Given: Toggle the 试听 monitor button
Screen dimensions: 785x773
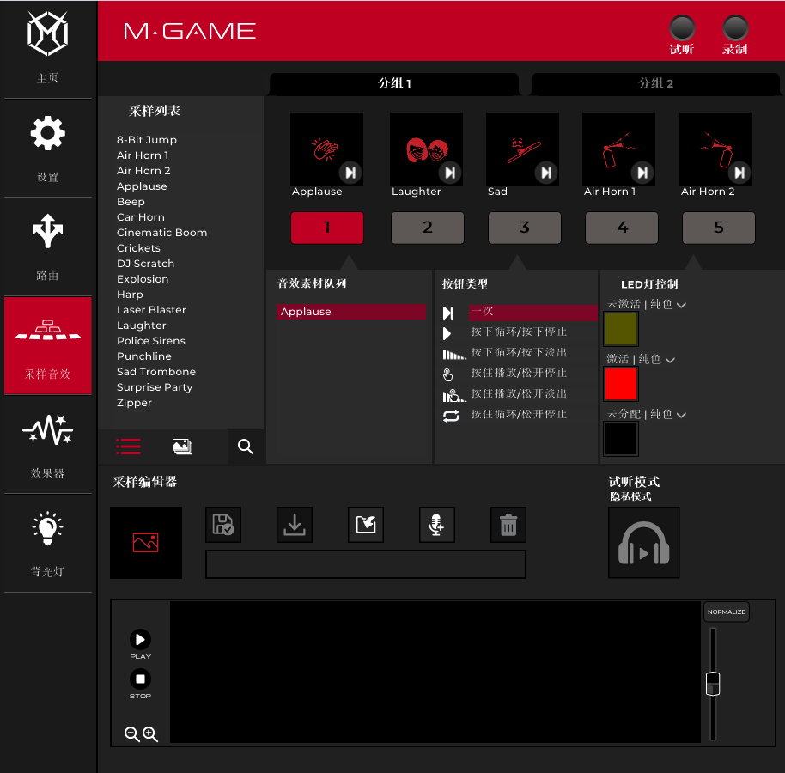Looking at the screenshot, I should point(682,28).
